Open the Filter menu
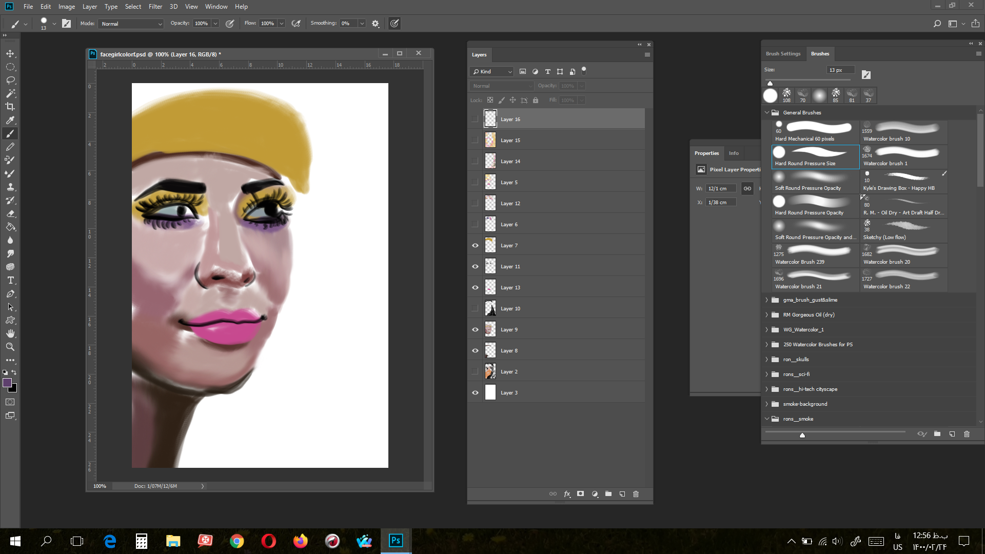This screenshot has width=985, height=554. coord(155,7)
